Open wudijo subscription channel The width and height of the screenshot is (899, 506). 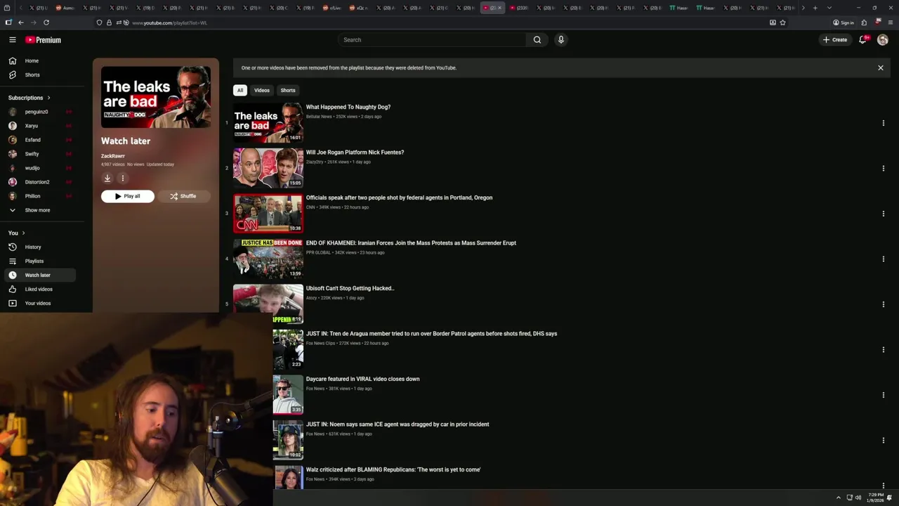click(39, 168)
